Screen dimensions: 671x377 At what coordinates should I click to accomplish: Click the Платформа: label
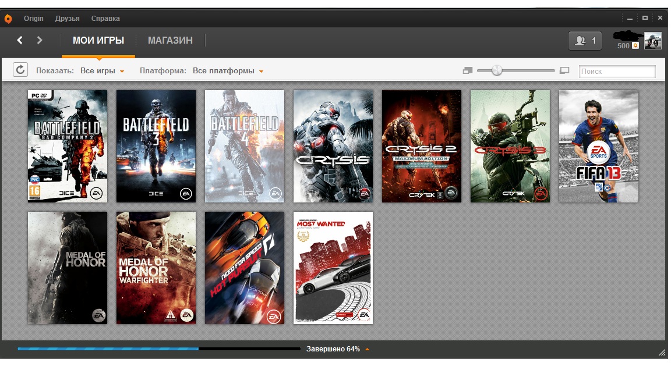click(163, 71)
